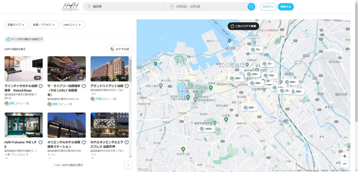The width and height of the screenshot is (358, 172).
Task: Open グランドハイアット福岡 building photo
Action: tap(109, 69)
